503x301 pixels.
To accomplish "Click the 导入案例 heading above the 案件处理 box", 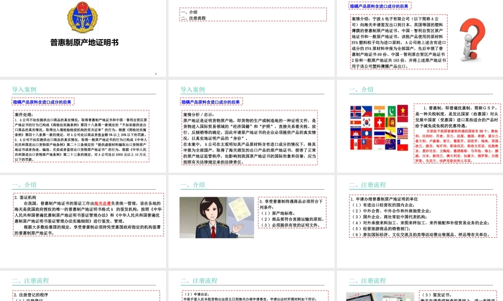I will tap(24, 90).
